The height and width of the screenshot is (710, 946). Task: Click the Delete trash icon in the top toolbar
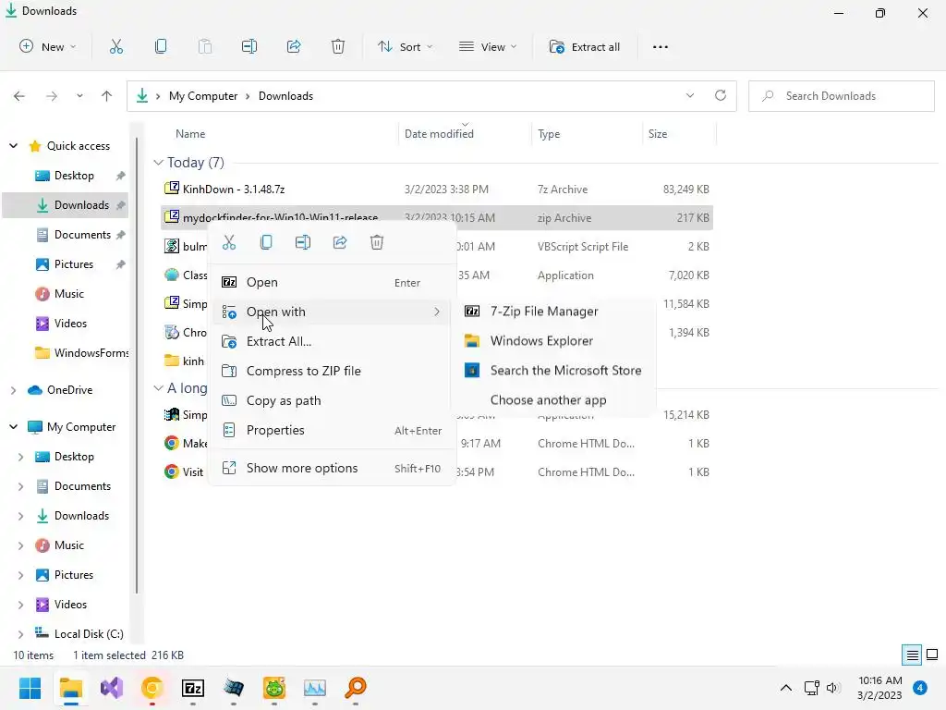click(338, 46)
